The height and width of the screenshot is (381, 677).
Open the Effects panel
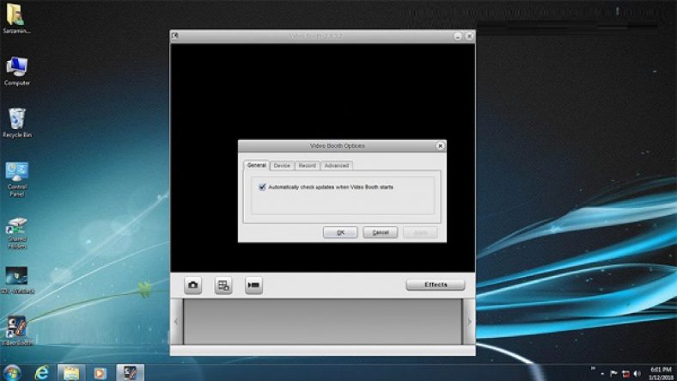click(436, 285)
